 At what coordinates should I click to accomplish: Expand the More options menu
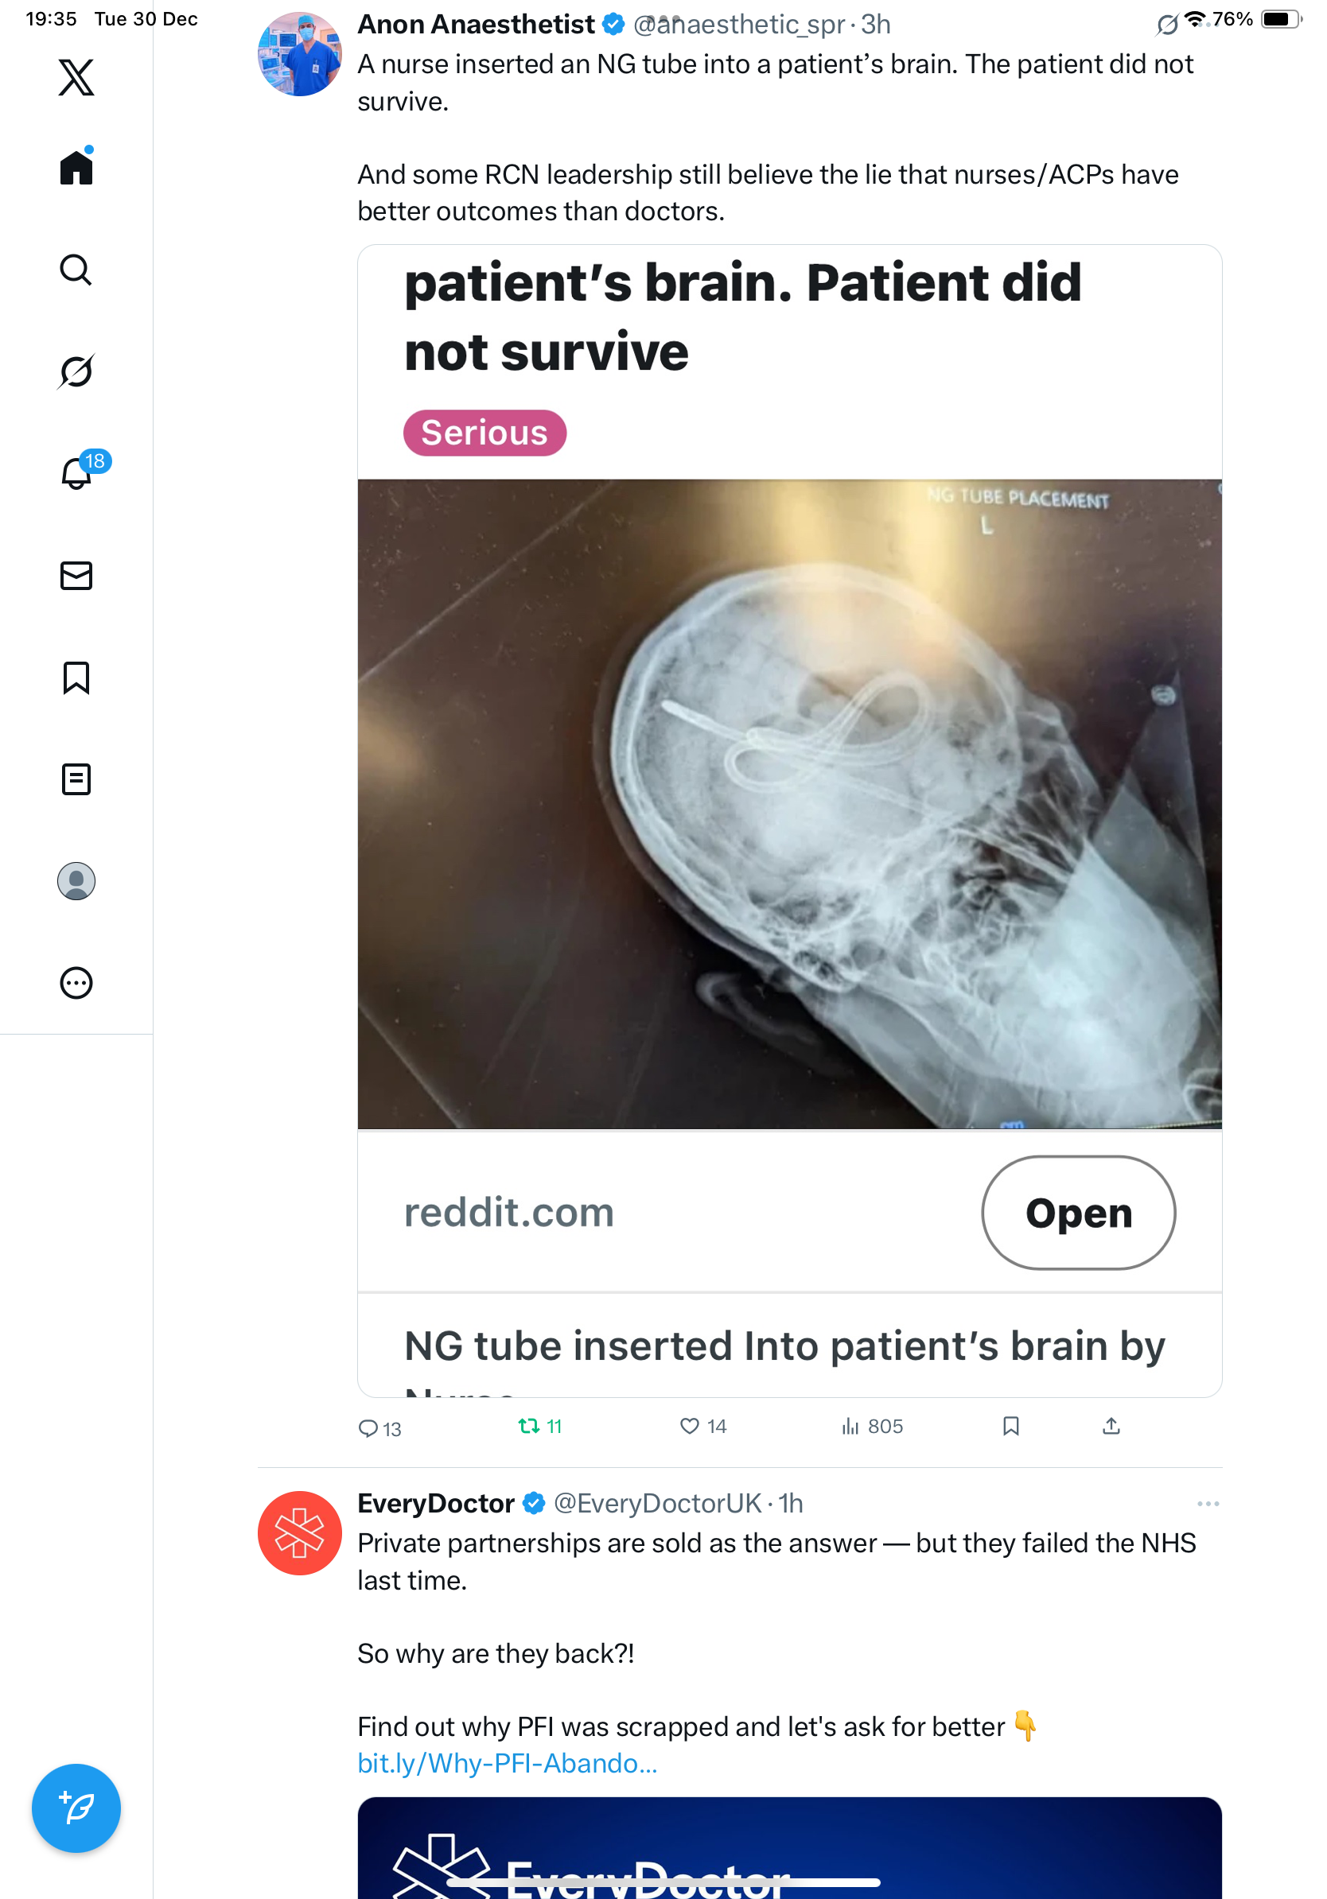(76, 983)
